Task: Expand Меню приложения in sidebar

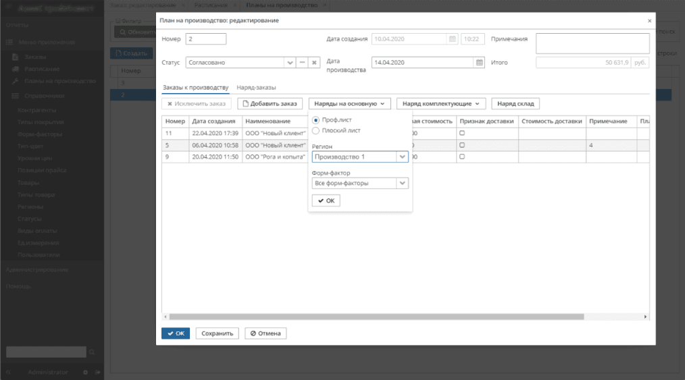Action: click(x=47, y=43)
